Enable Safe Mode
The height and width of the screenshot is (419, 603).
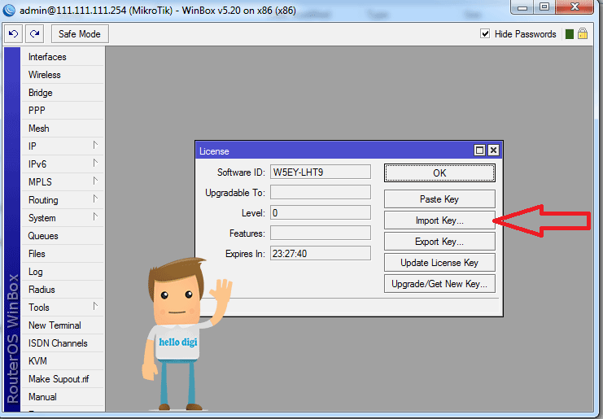coord(80,34)
